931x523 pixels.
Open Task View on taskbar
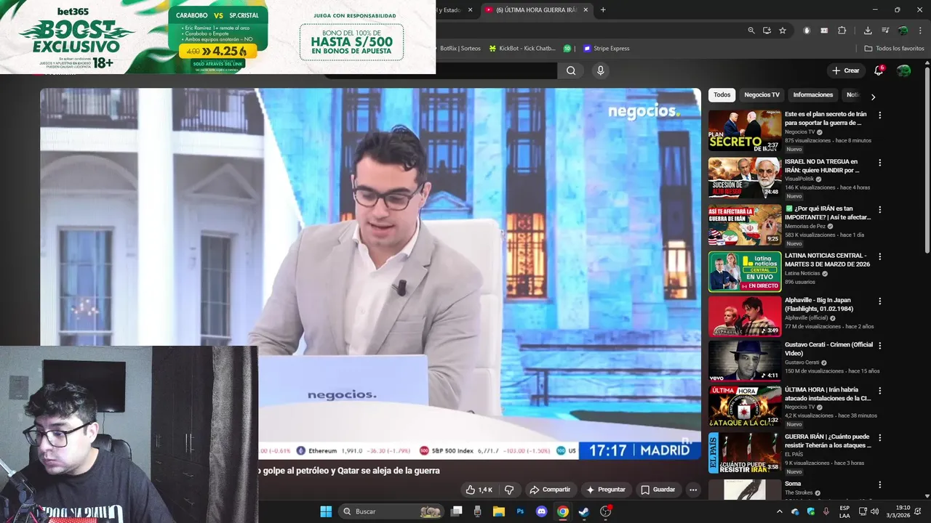[x=457, y=511]
